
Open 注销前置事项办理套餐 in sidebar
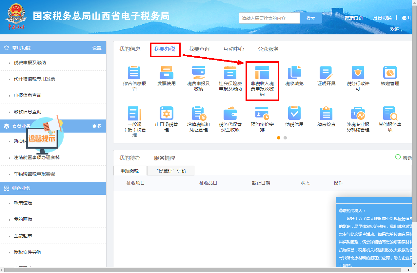(x=37, y=157)
